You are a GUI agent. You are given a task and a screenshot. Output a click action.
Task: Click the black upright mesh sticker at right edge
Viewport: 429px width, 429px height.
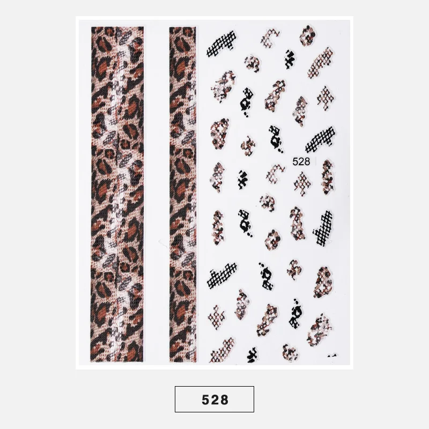pyautogui.click(x=323, y=228)
